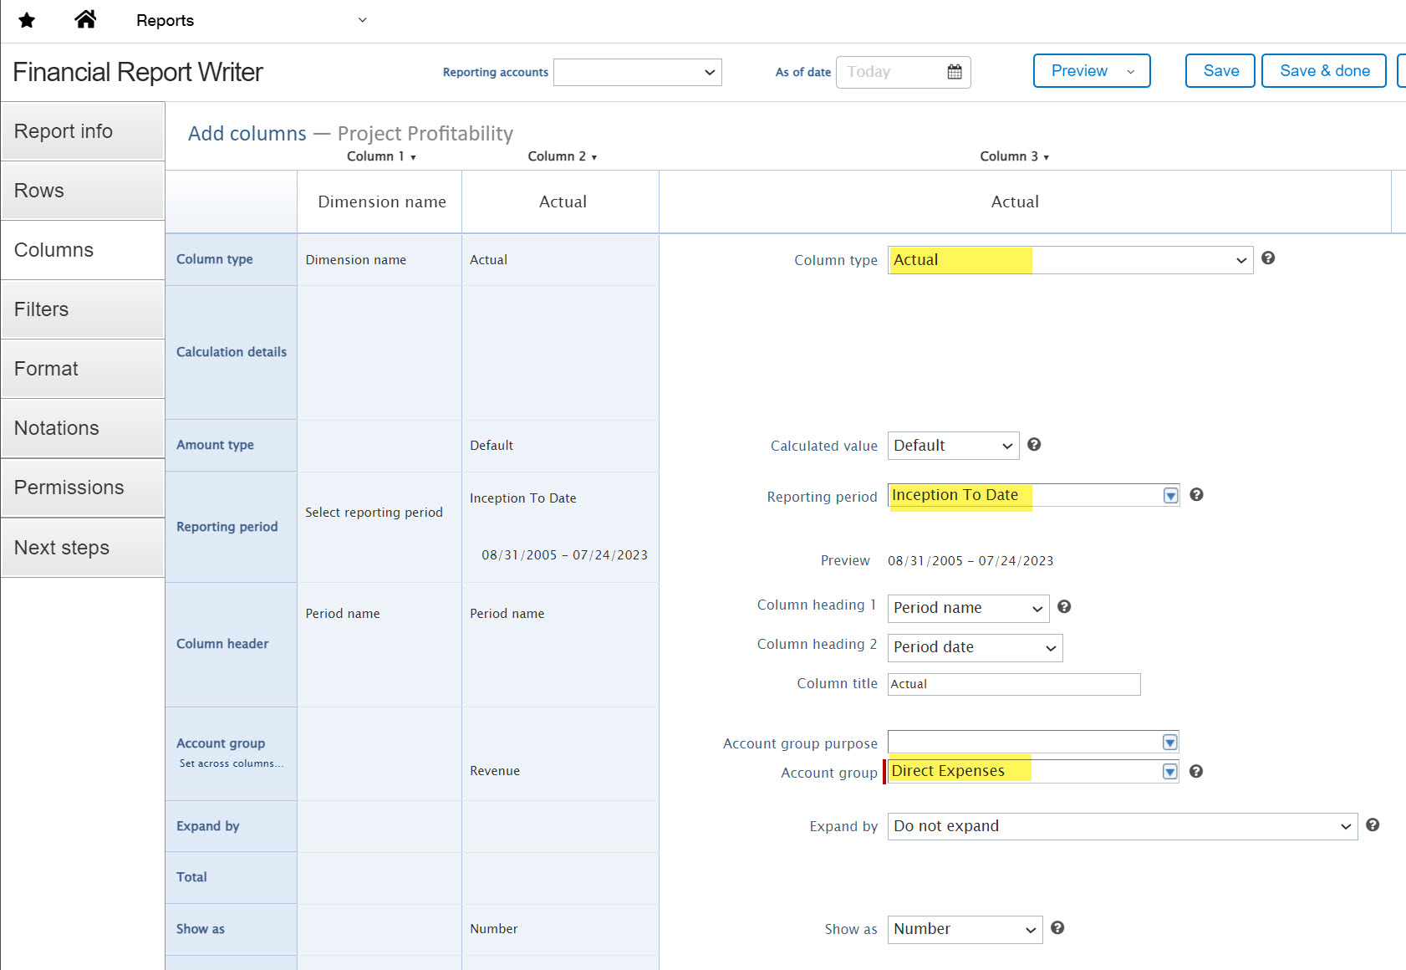The image size is (1406, 970).
Task: Click the help icon beside Column type
Action: pos(1267,258)
